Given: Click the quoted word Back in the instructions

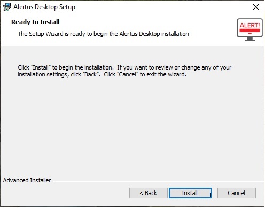Looking at the screenshot, I should pos(91,74).
